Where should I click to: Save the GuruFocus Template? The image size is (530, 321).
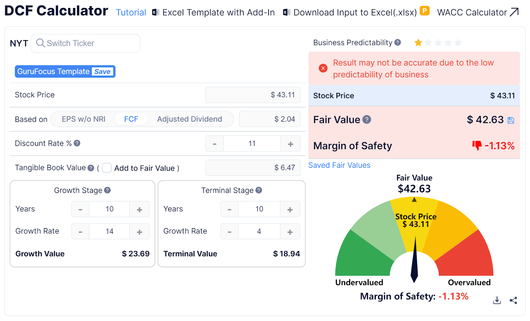(x=103, y=71)
